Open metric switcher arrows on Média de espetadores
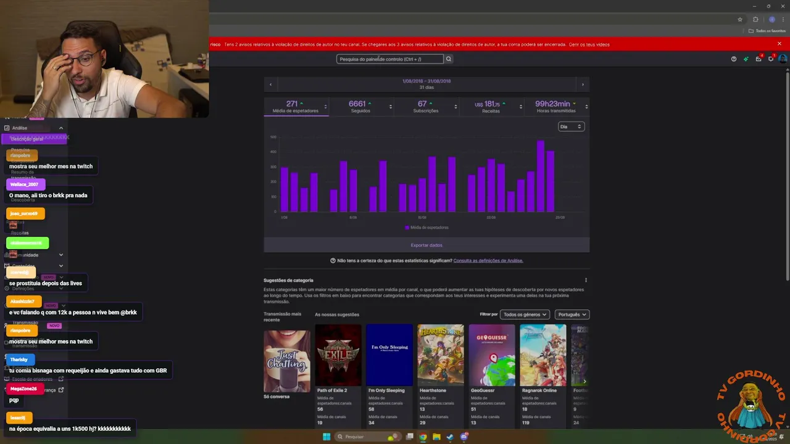The image size is (790, 444). coord(325,107)
